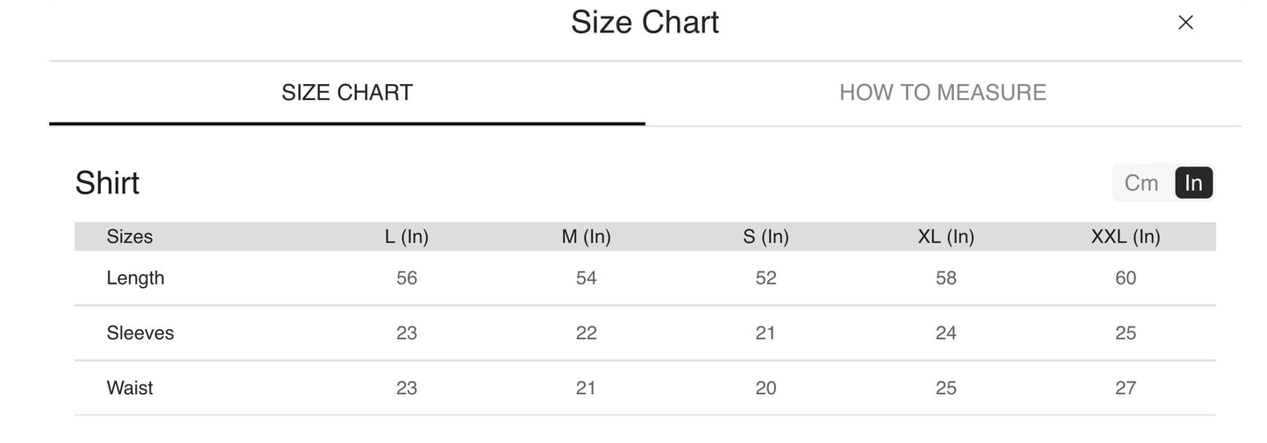Click the S (In) column header
1267x443 pixels.
[765, 236]
